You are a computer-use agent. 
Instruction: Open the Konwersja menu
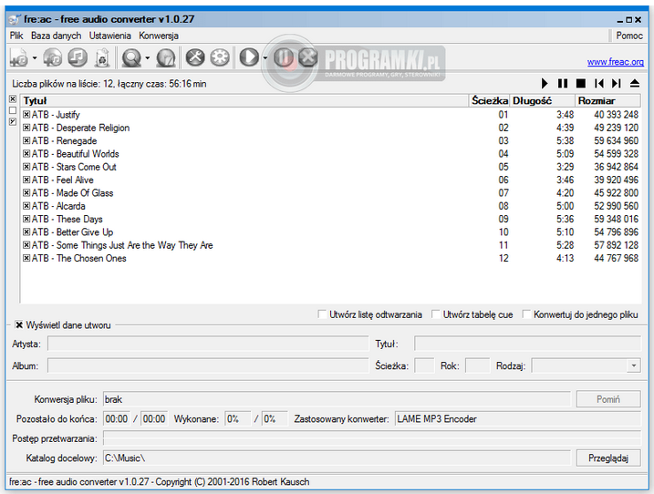pyautogui.click(x=159, y=36)
